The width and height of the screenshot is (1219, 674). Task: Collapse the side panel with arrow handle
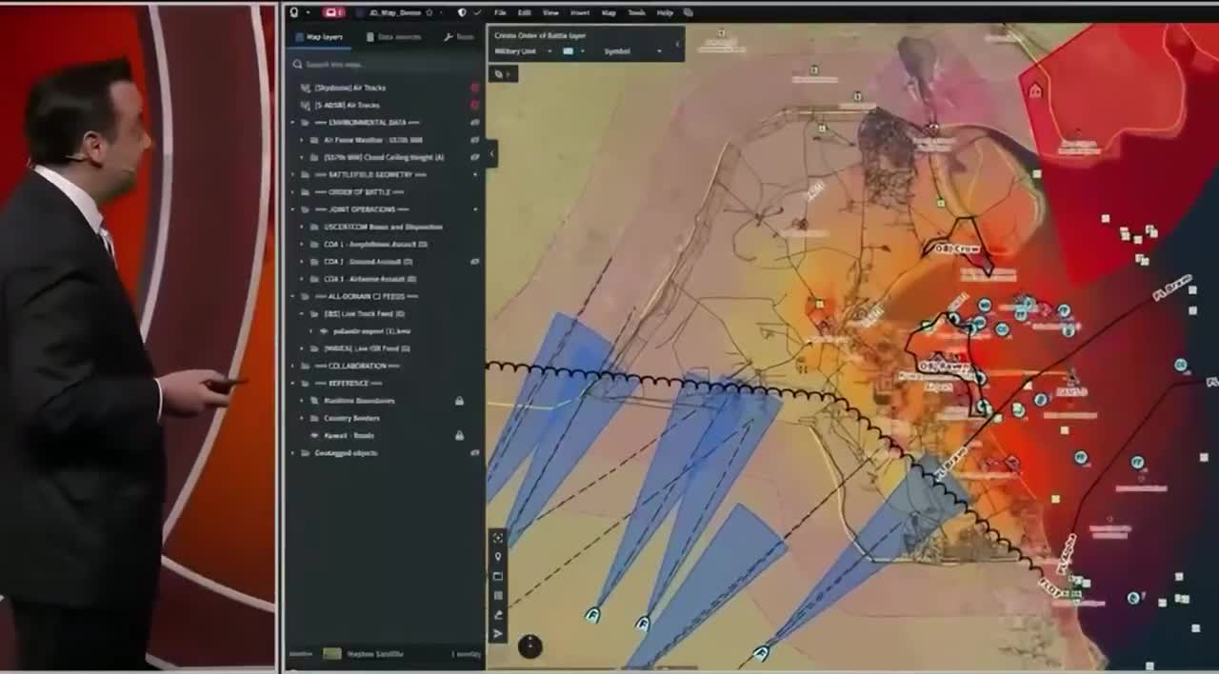[x=491, y=153]
